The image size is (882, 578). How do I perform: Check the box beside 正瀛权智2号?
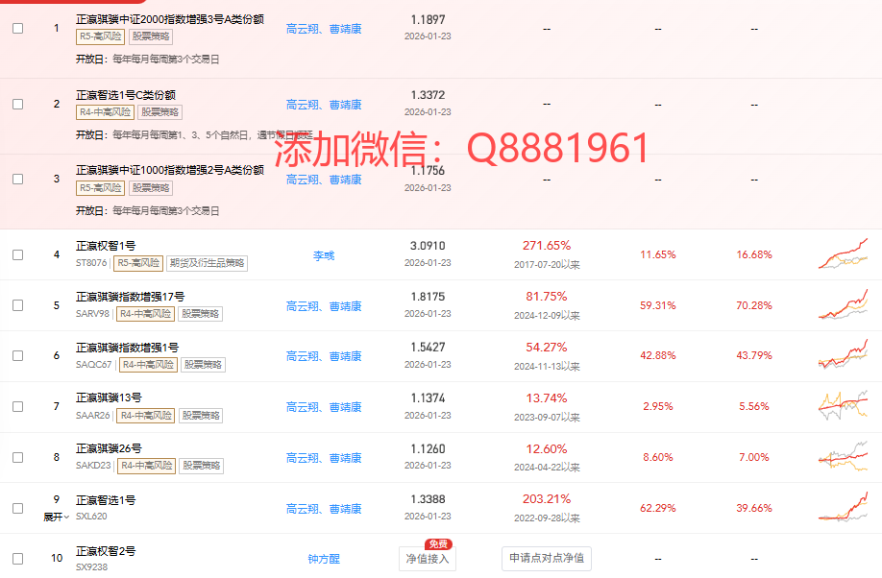tap(18, 559)
